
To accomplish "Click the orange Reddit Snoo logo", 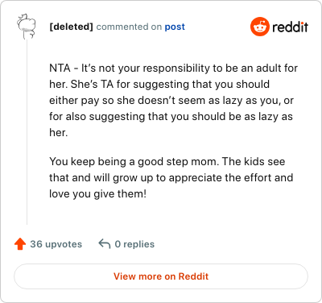I will (x=259, y=27).
